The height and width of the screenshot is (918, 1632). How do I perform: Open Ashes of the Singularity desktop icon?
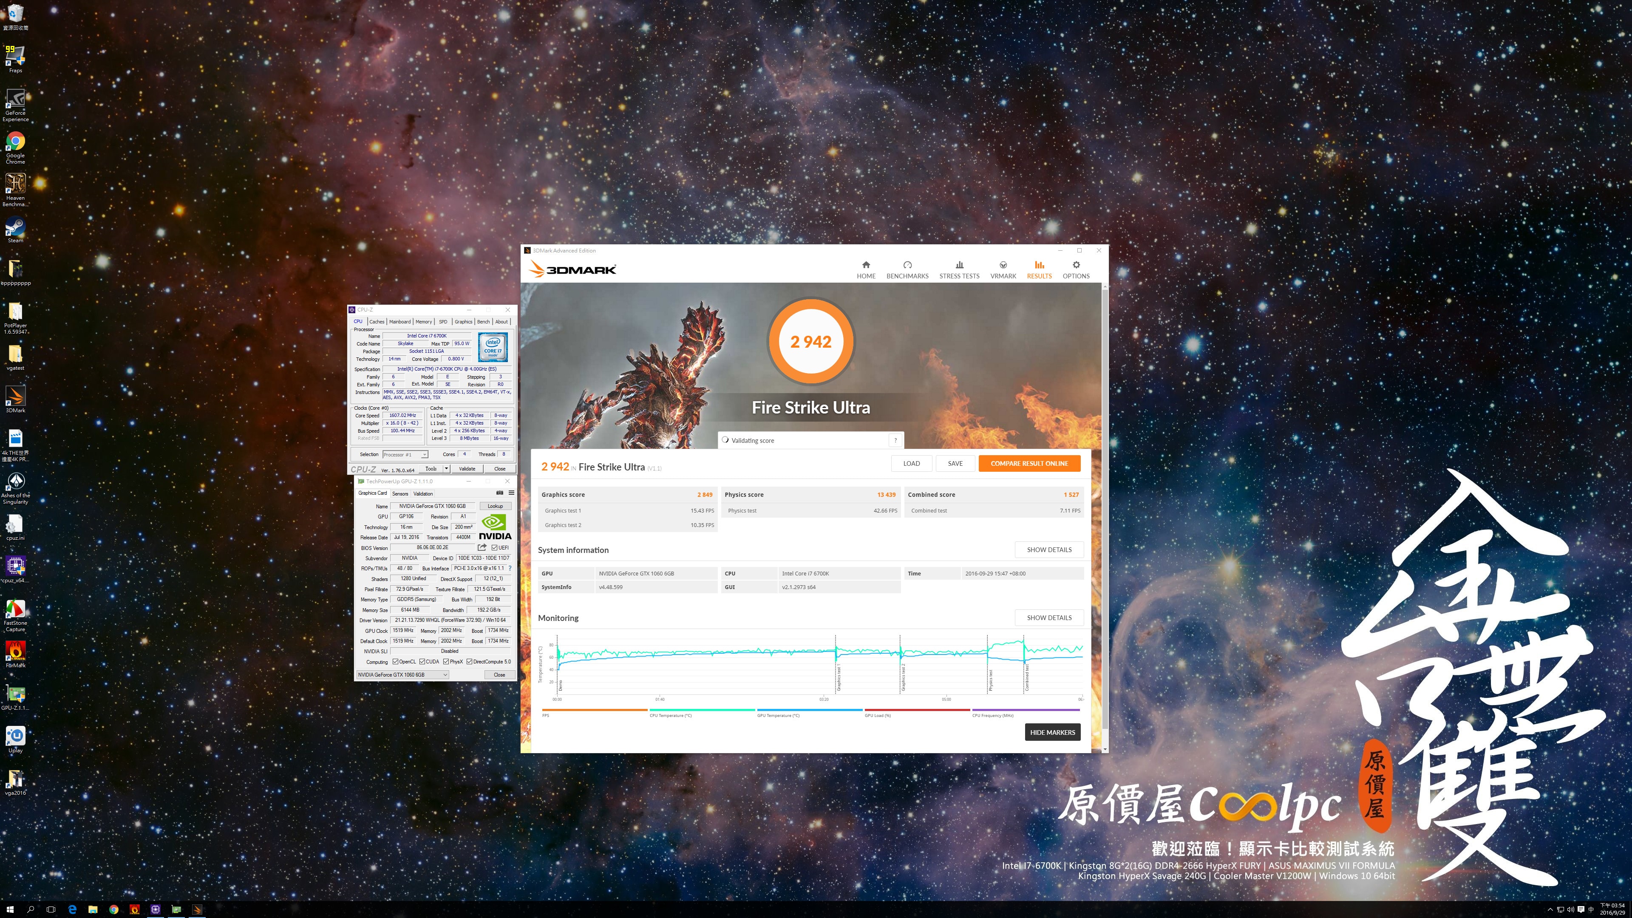coord(15,488)
